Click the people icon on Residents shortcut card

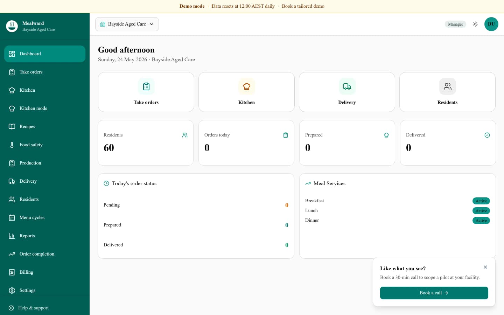tap(448, 86)
